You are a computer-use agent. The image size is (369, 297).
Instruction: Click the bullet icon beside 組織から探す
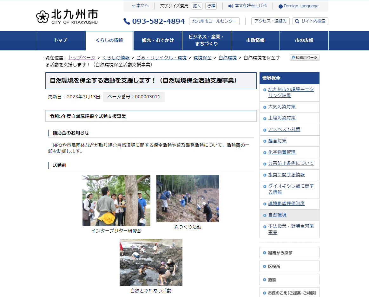coord(264,253)
